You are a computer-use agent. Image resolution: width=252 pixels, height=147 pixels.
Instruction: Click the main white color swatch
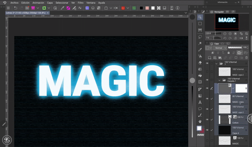[199, 128]
